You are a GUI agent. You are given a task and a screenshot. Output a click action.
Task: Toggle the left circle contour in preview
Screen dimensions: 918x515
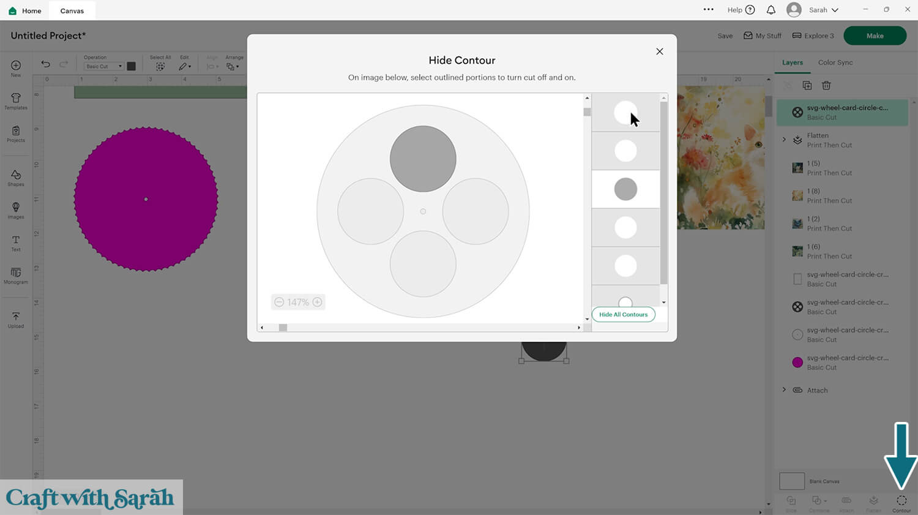pos(370,211)
